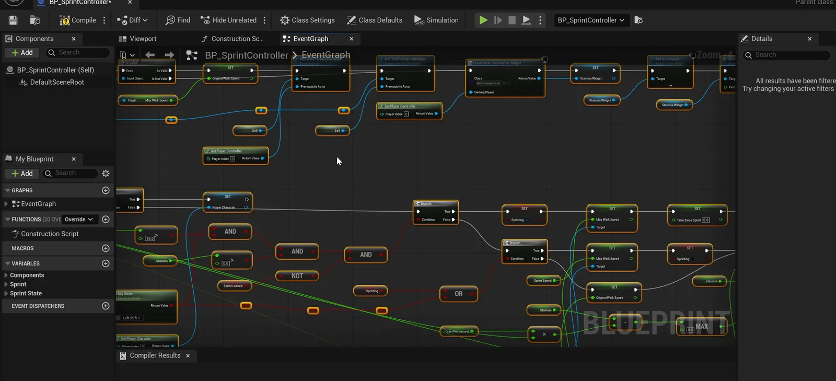The width and height of the screenshot is (836, 381).
Task: Open the graph bookmarks dropdown
Action: point(127,55)
